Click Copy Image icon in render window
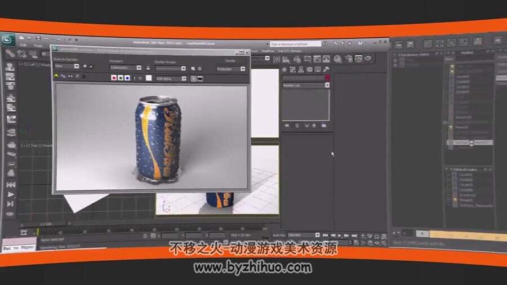Image resolution: width=507 pixels, height=285 pixels. 63,76
